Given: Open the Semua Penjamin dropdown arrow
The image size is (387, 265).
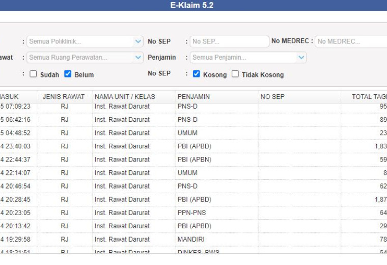Looking at the screenshot, I should point(301,58).
